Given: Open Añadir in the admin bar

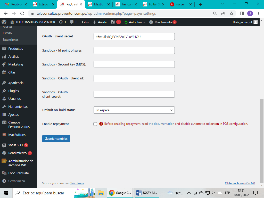Looking at the screenshot, I should 100,22.
